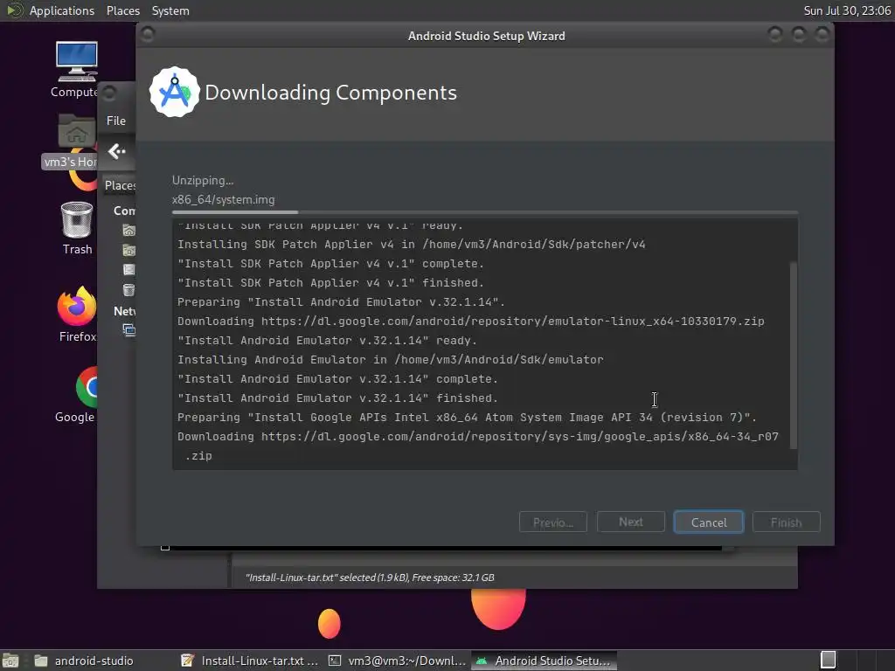Open vm3's Home folder icon
The height and width of the screenshot is (671, 895).
pos(77,131)
